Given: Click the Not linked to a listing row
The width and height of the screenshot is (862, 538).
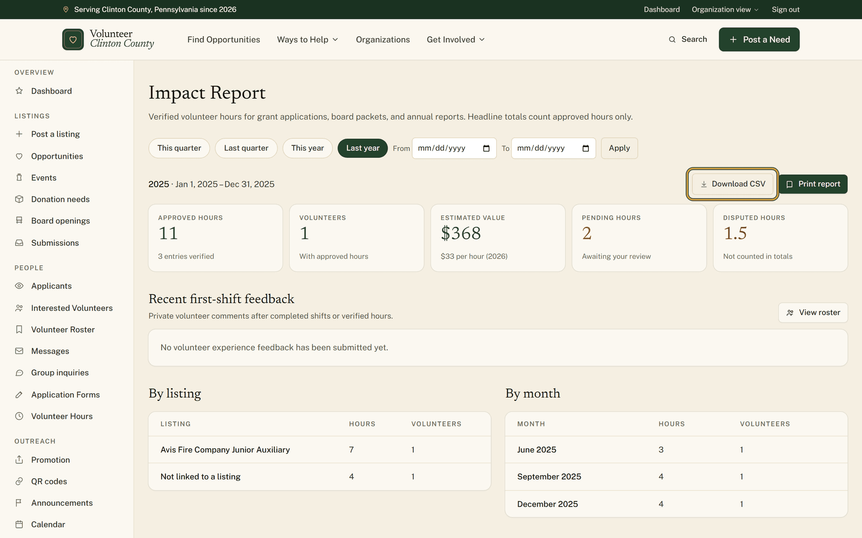Looking at the screenshot, I should (319, 477).
